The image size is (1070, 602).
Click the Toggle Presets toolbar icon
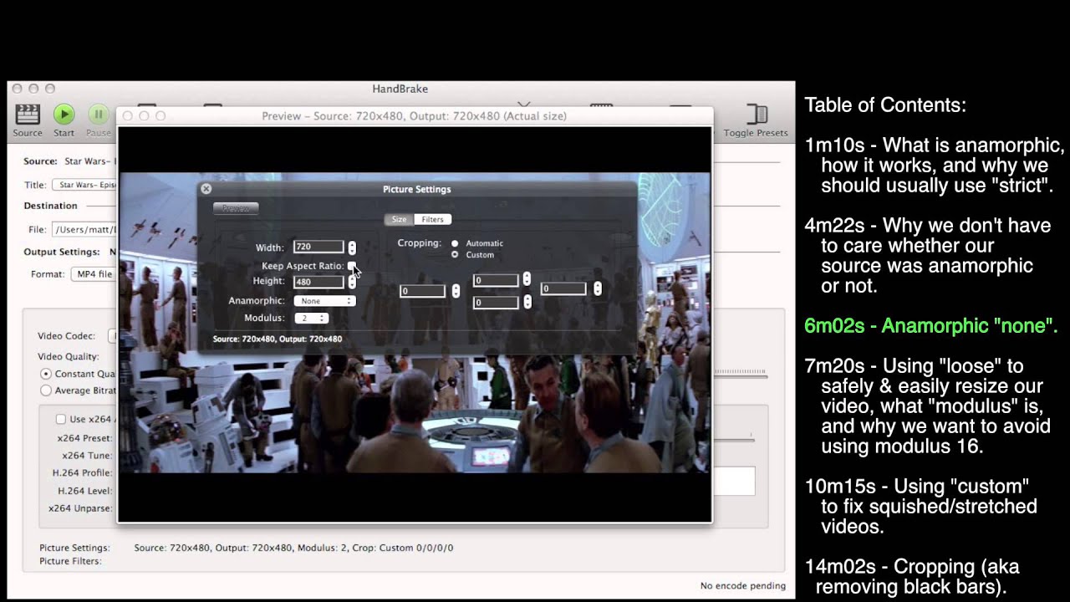click(x=757, y=115)
